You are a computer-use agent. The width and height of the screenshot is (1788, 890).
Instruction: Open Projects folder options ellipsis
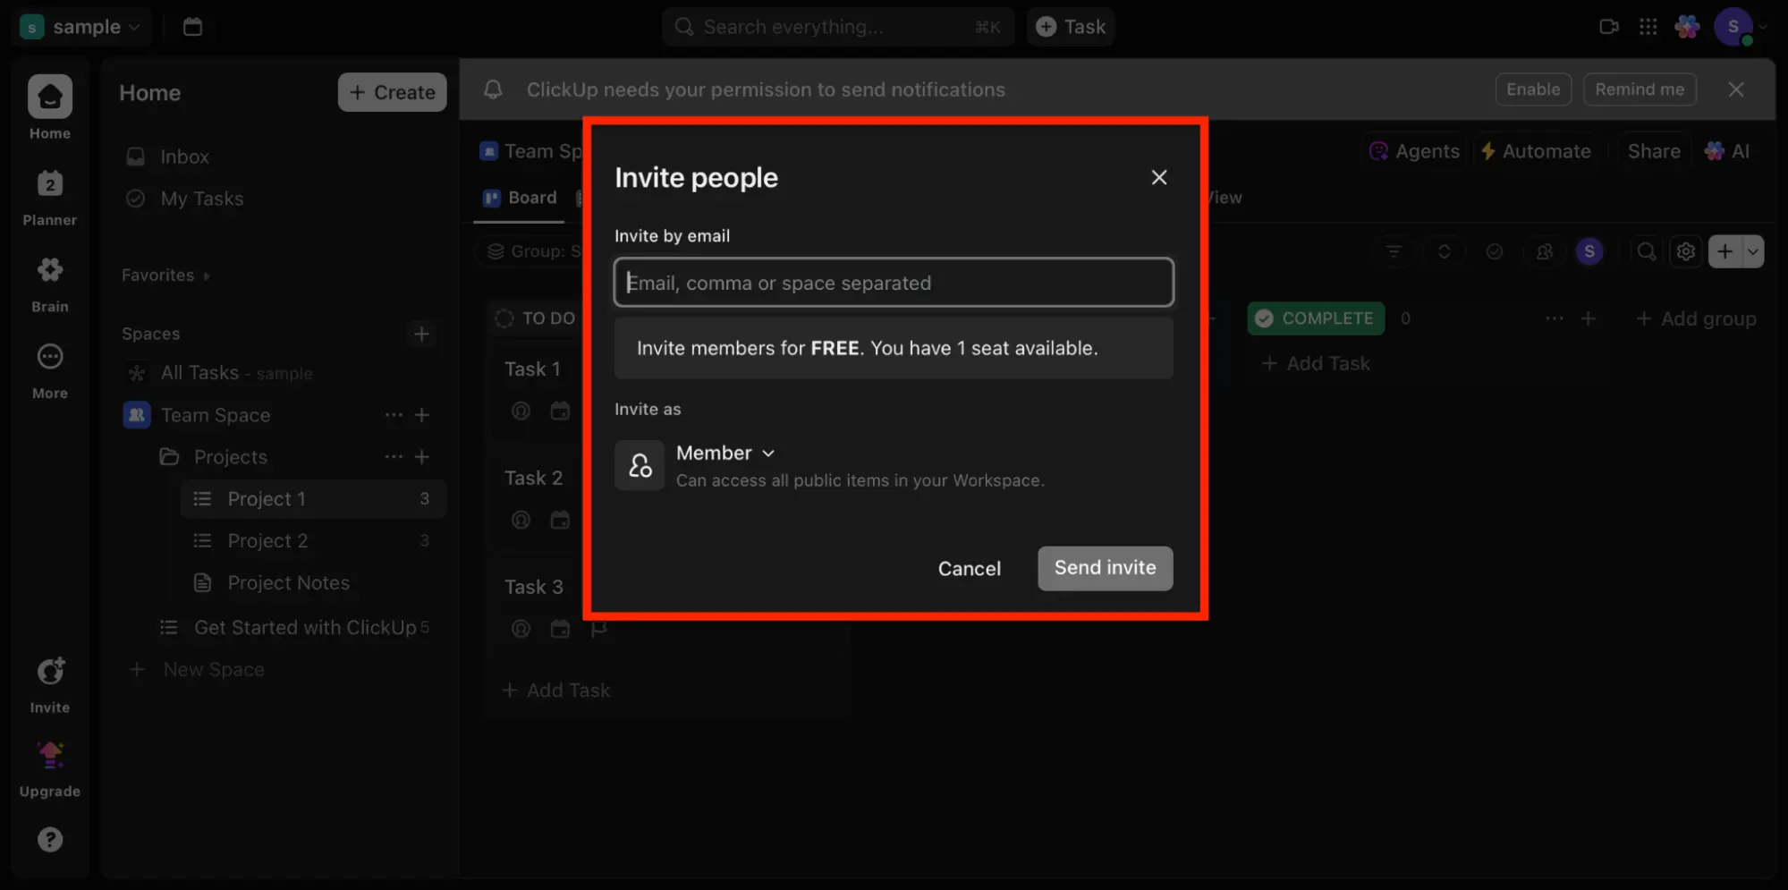tap(394, 457)
